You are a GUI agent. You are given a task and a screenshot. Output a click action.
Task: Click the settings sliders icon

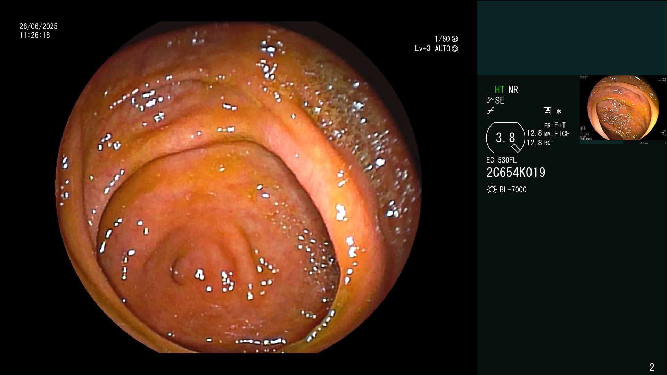(547, 111)
